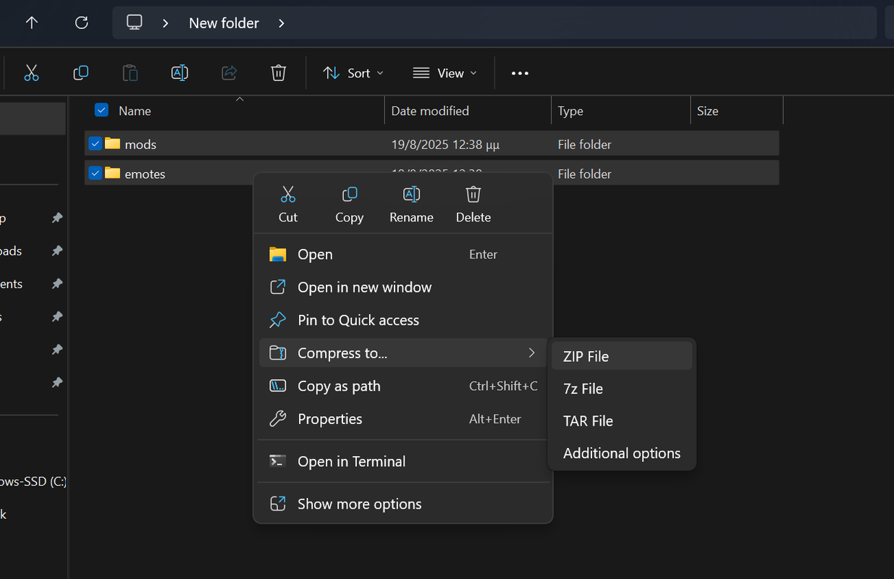Delete selection from the context menu
Image resolution: width=894 pixels, height=579 pixels.
[x=473, y=204]
